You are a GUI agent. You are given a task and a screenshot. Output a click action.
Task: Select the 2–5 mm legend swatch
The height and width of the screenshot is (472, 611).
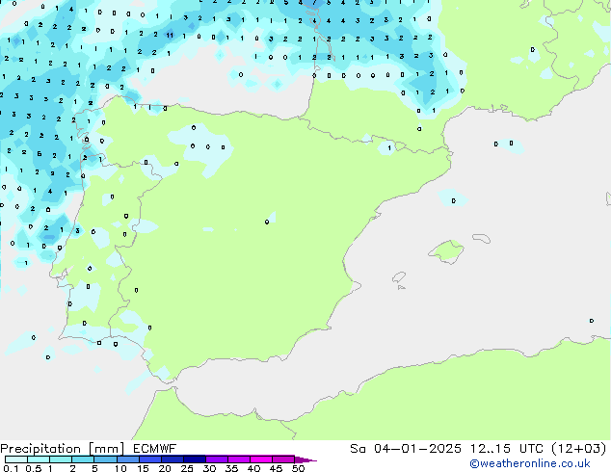tap(83, 459)
